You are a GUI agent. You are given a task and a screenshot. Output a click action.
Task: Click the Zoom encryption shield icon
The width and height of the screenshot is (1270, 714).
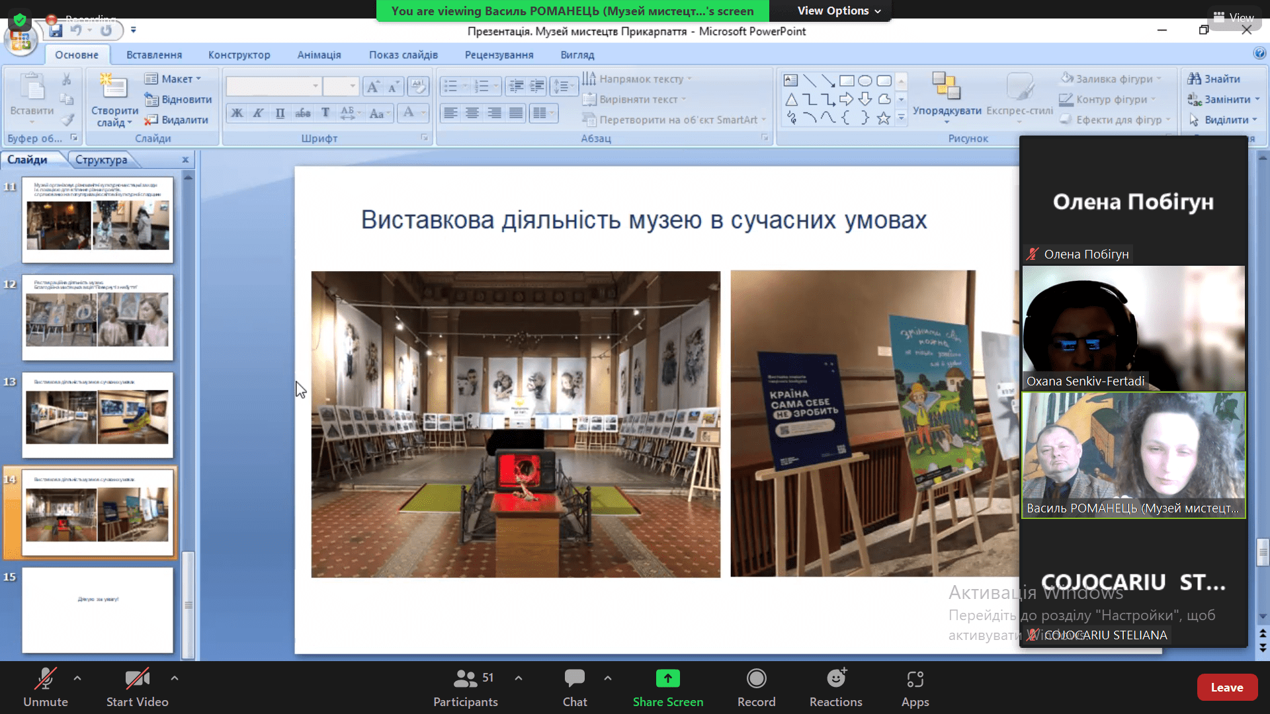(20, 19)
